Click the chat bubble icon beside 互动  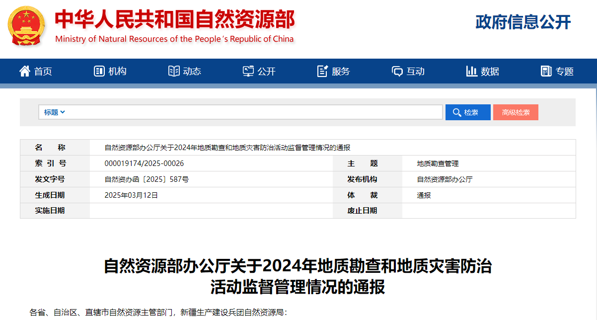[397, 72]
